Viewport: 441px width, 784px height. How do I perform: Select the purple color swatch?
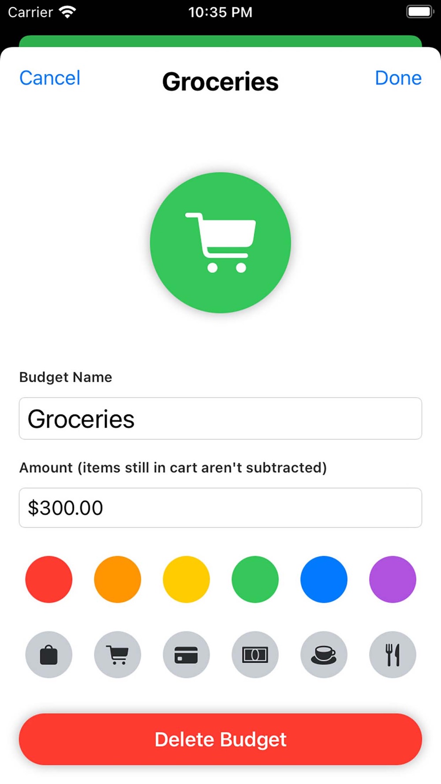pos(392,579)
